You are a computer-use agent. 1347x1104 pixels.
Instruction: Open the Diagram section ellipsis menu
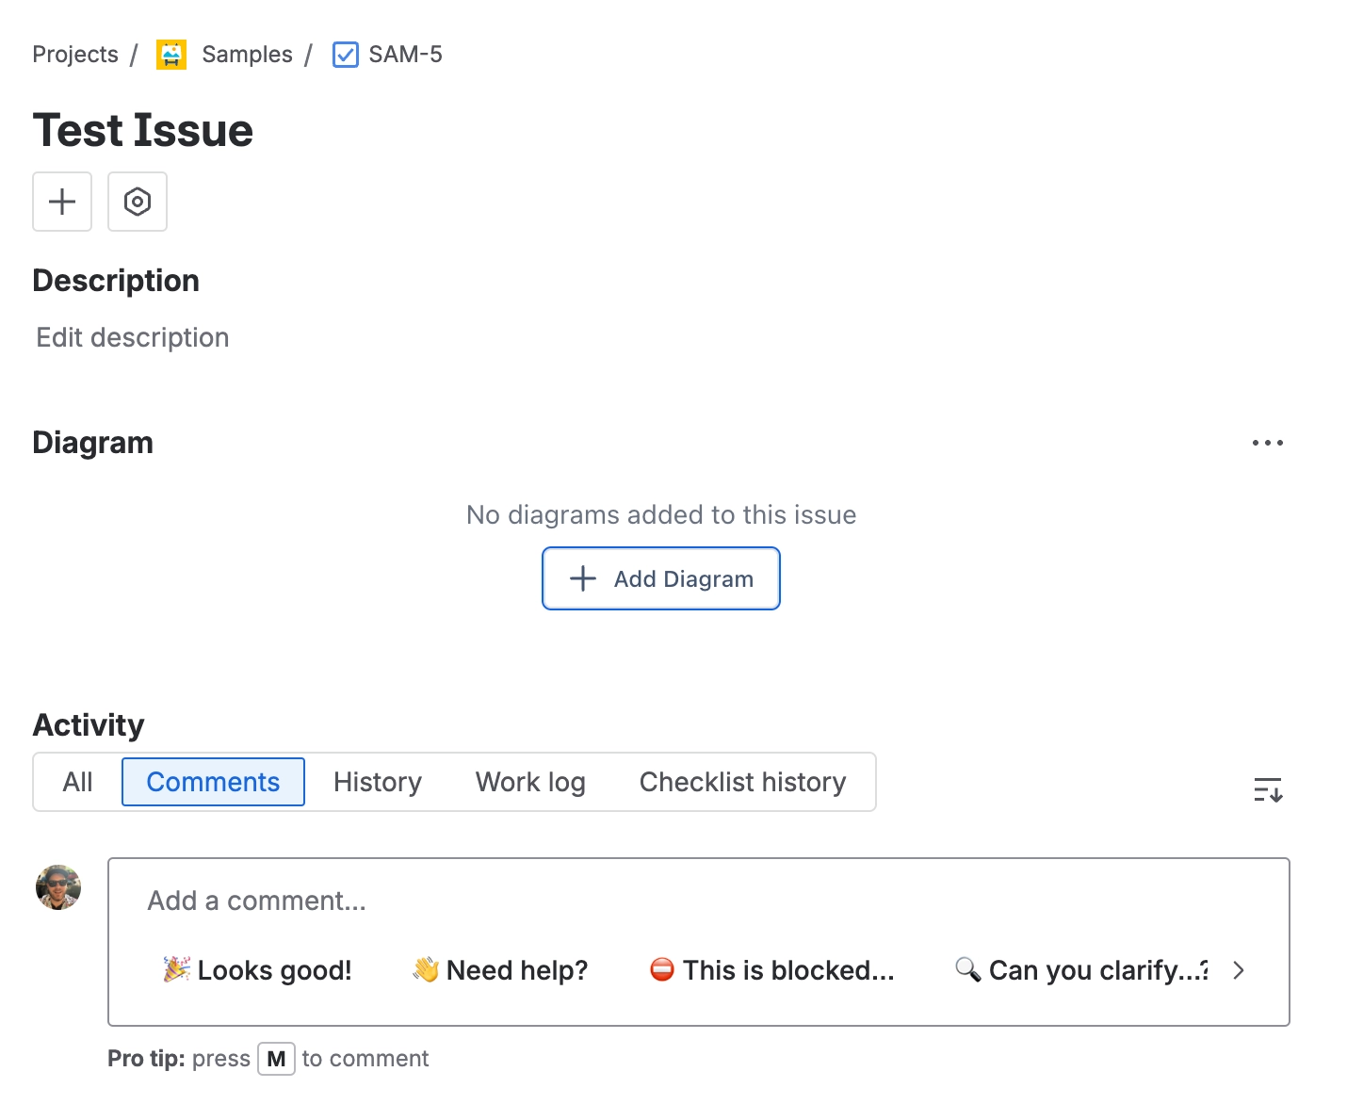tap(1267, 442)
